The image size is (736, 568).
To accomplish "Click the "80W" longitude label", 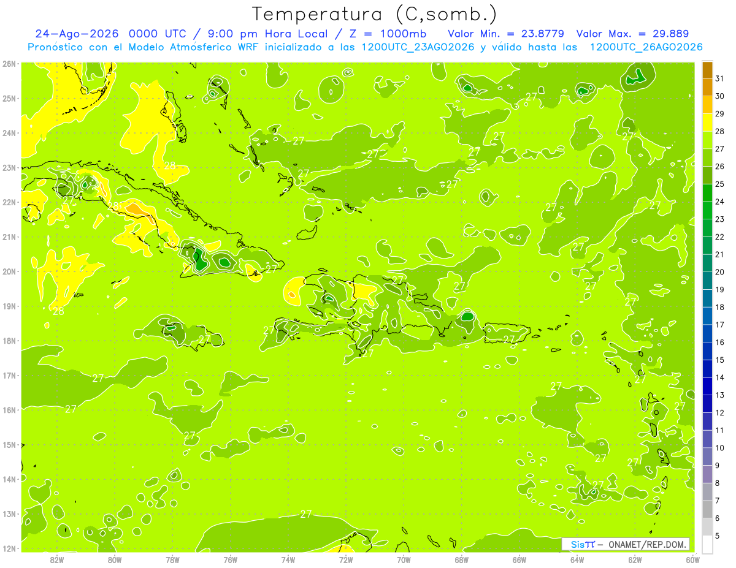I will point(114,559).
